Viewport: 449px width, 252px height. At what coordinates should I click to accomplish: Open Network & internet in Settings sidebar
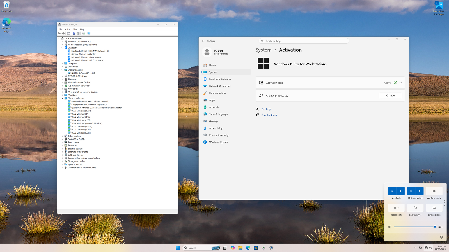[226, 86]
